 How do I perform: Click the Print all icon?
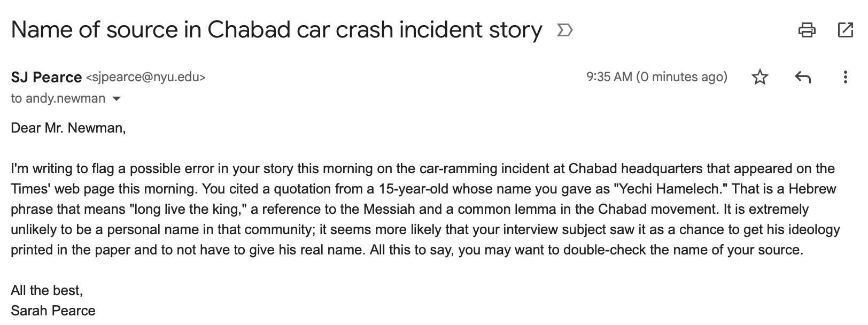[x=807, y=30]
